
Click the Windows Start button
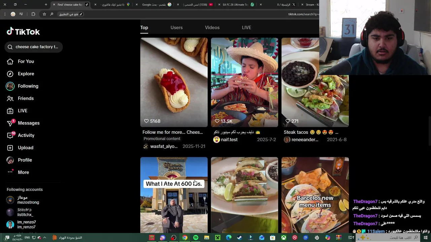pyautogui.click(x=426, y=238)
